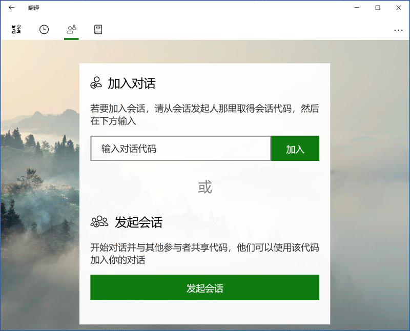The width and height of the screenshot is (410, 331).
Task: Click the 发起会话 heading text
Action: (138, 222)
